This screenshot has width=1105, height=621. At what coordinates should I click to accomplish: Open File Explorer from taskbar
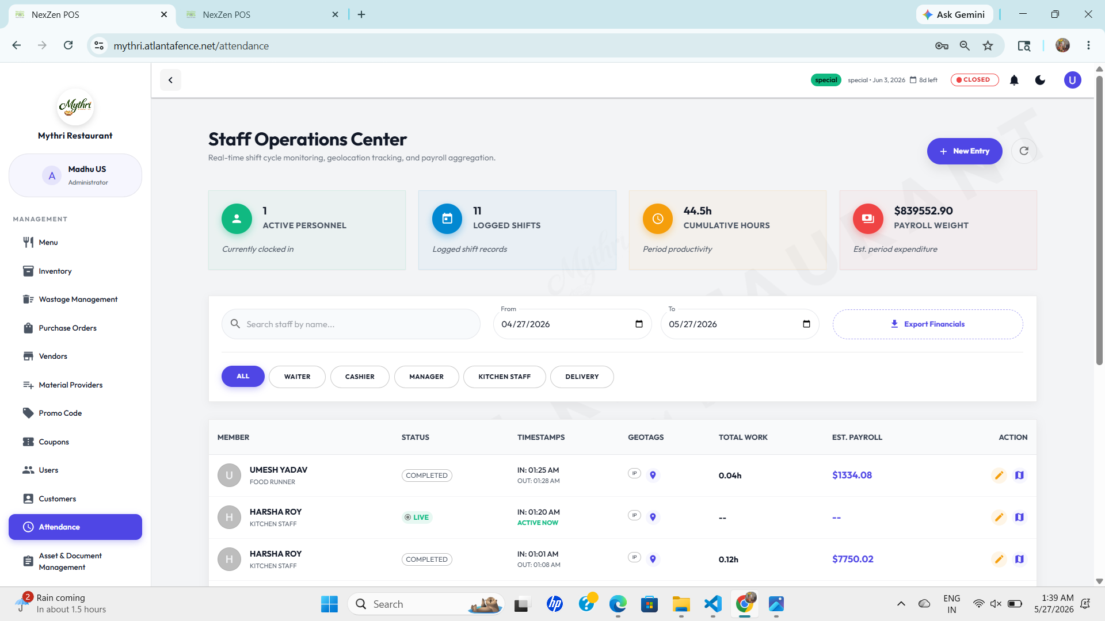681,604
